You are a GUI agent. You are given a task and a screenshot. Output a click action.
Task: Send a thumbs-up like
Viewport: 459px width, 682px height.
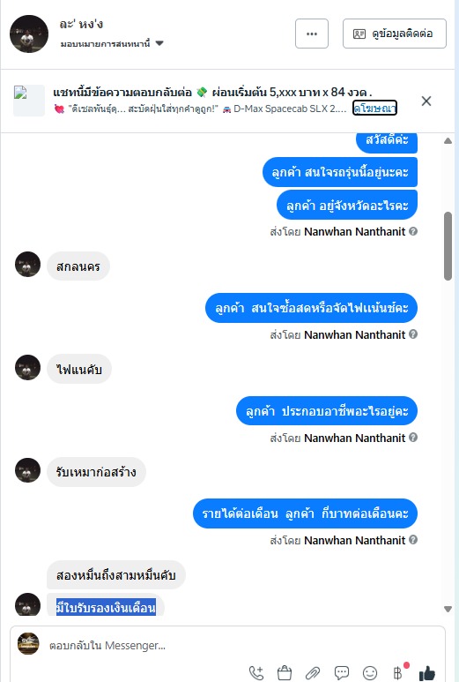(427, 673)
